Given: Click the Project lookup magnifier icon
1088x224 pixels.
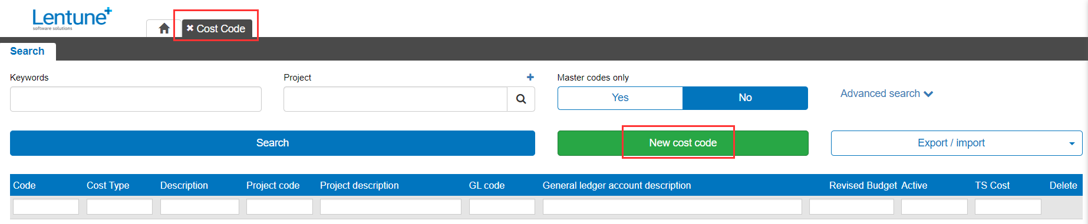Looking at the screenshot, I should [x=521, y=99].
